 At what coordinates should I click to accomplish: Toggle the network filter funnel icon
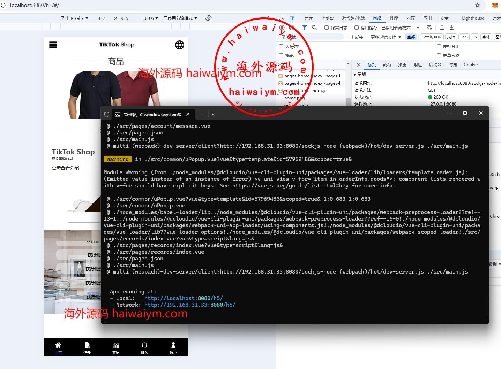coord(305,28)
